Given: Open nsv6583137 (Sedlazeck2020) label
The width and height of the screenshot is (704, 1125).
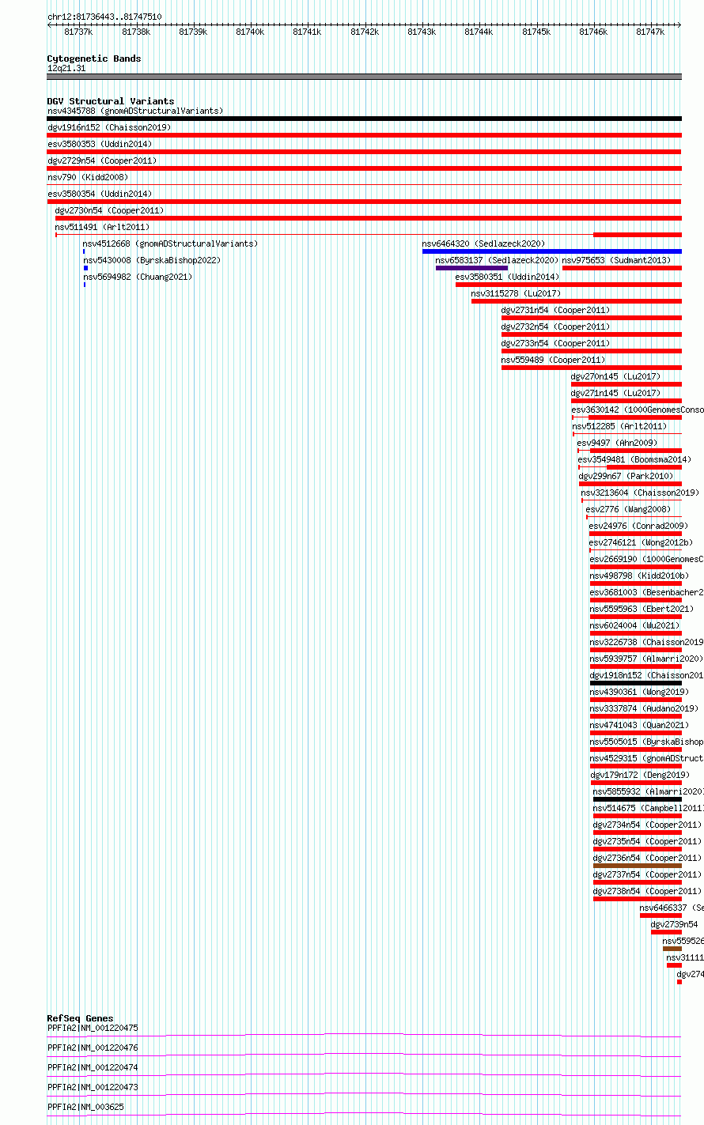Looking at the screenshot, I should pyautogui.click(x=497, y=260).
